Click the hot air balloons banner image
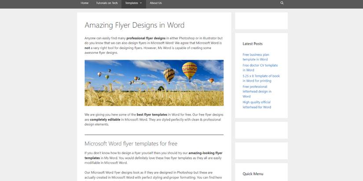The width and height of the screenshot is (363, 181). (x=154, y=83)
